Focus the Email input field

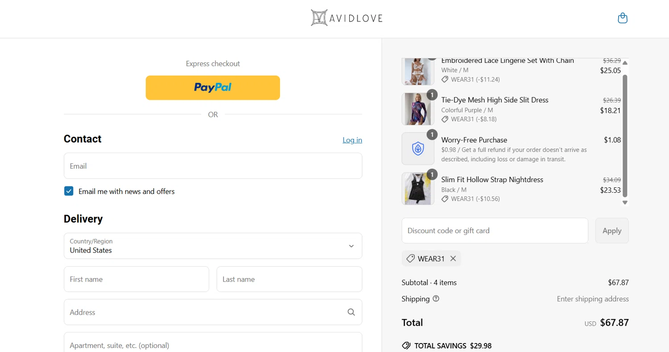click(x=213, y=166)
